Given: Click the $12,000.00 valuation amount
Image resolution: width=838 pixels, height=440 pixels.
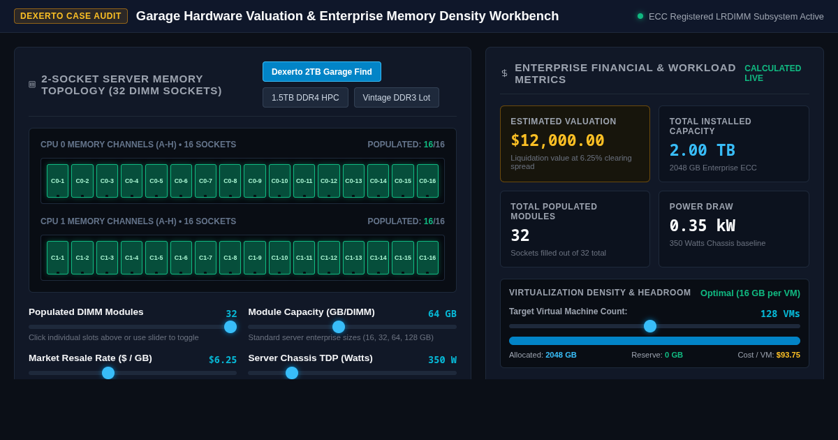Looking at the screenshot, I should [557, 140].
